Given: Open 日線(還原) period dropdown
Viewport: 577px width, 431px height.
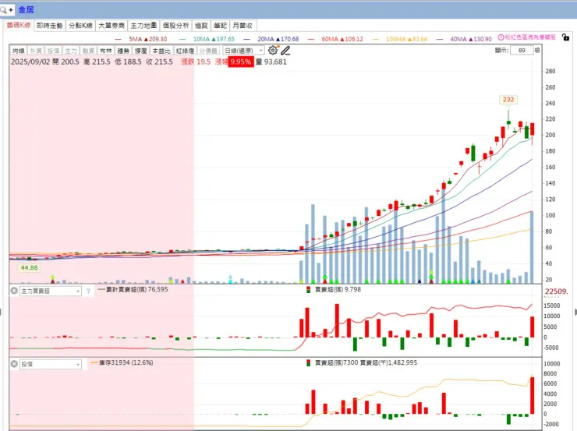Looking at the screenshot, I should click(243, 51).
